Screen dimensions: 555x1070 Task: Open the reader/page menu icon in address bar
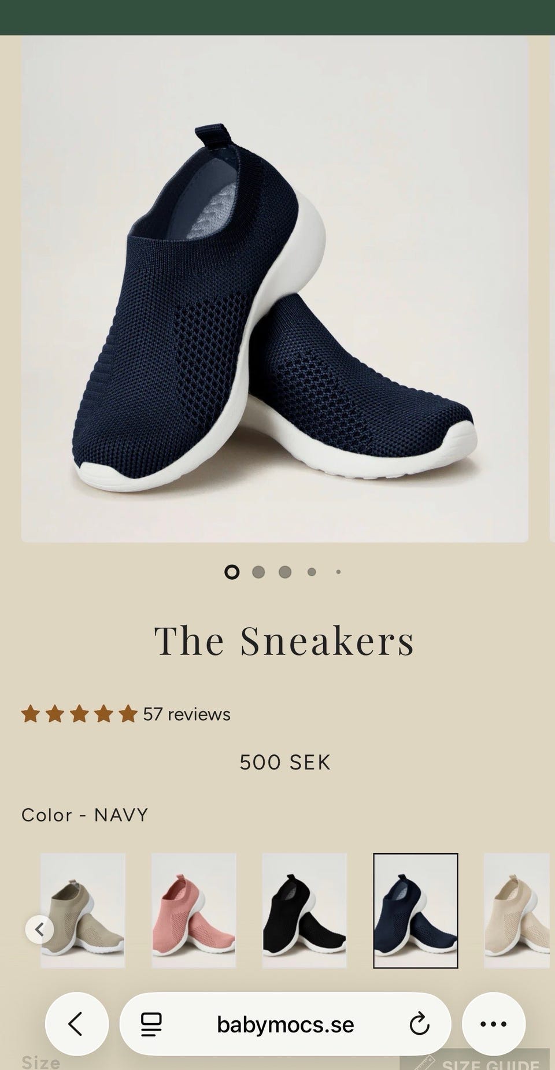151,1024
